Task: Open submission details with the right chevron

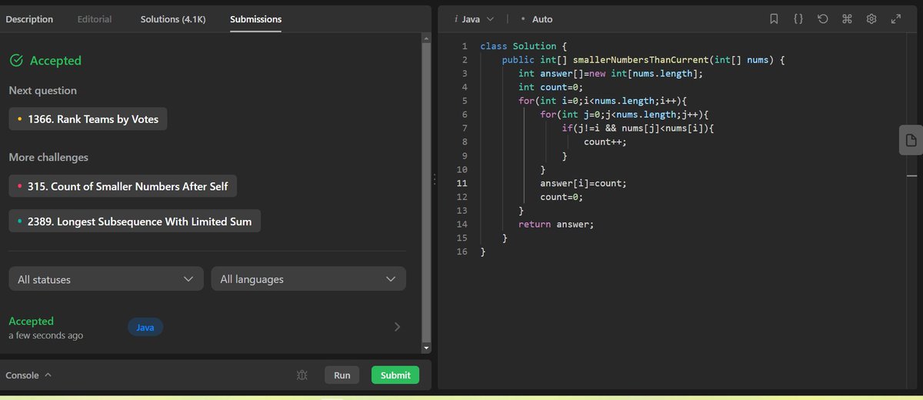Action: (x=397, y=327)
